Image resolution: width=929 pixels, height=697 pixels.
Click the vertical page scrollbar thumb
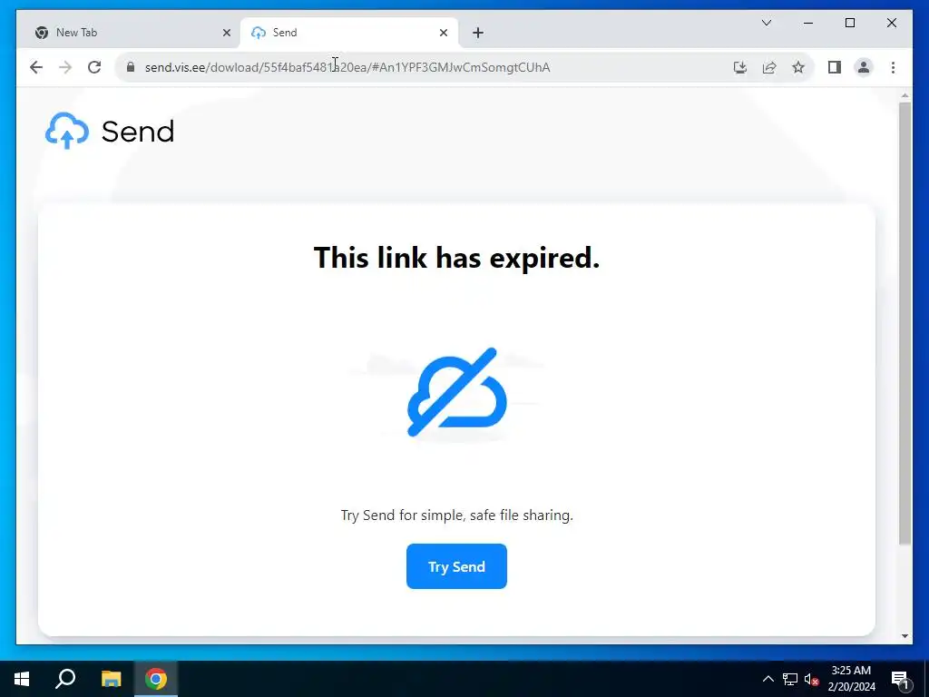905,323
